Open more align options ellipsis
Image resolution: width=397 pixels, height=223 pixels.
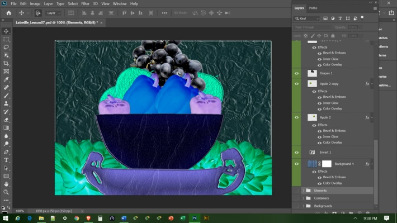164,13
